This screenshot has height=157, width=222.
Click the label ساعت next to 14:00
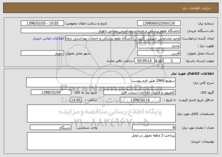(x=91, y=100)
